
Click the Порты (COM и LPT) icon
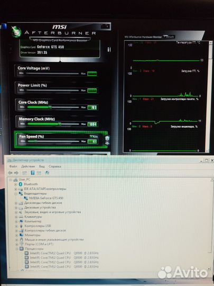coord(22,244)
